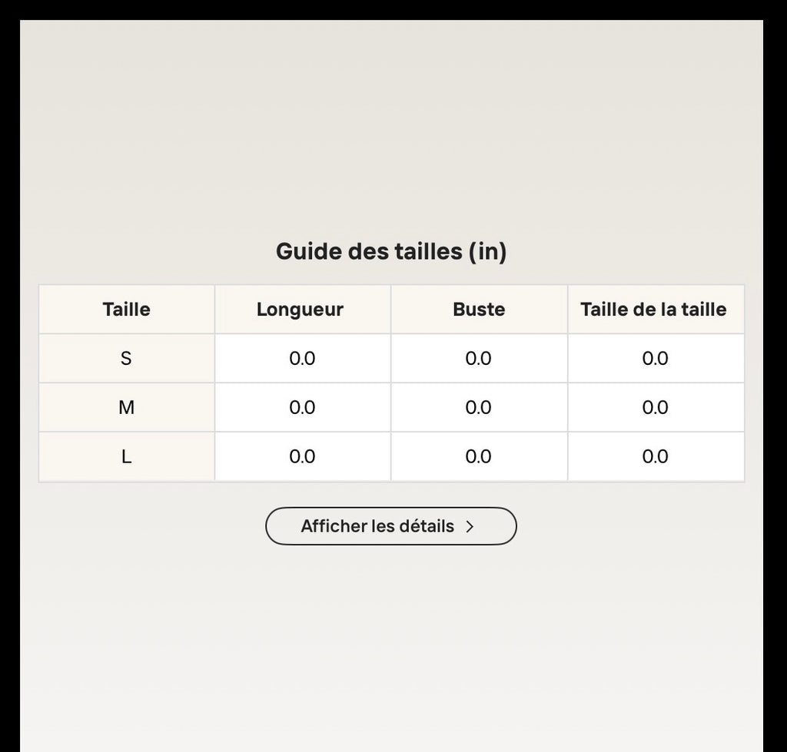Viewport: 787px width, 752px height.
Task: Click the Longueur value for size L
Action: pyautogui.click(x=303, y=456)
